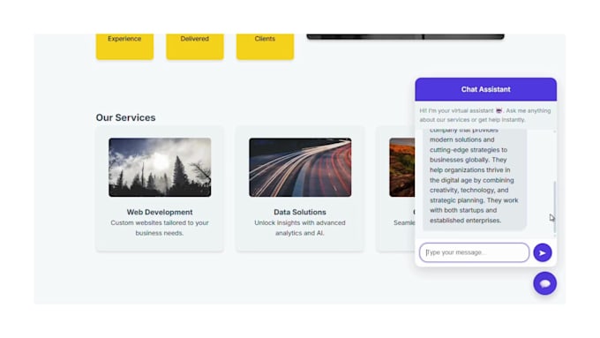Click the virtual assistant greeting text

point(485,116)
